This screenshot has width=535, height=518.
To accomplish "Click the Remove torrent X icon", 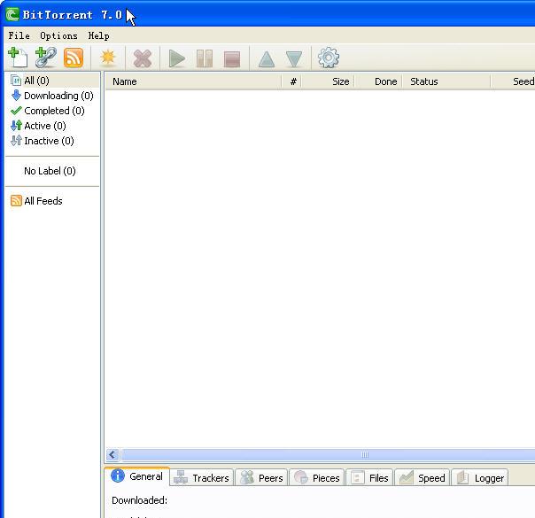I will 143,58.
